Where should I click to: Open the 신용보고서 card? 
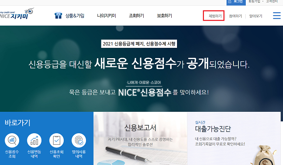[140, 138]
